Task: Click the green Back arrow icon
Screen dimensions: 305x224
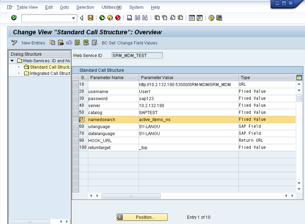Action: point(102,18)
